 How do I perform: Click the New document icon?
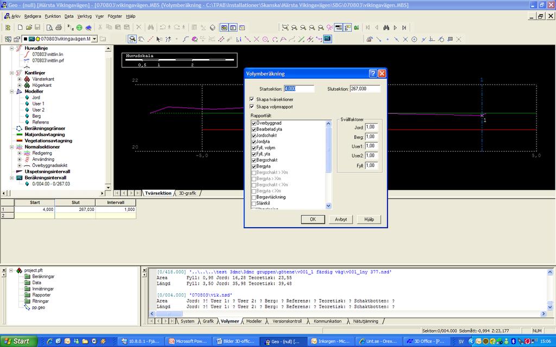20,27
